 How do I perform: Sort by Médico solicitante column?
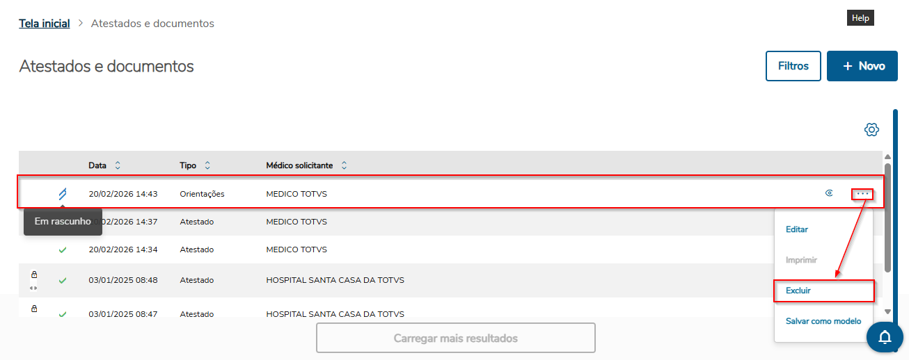(344, 165)
